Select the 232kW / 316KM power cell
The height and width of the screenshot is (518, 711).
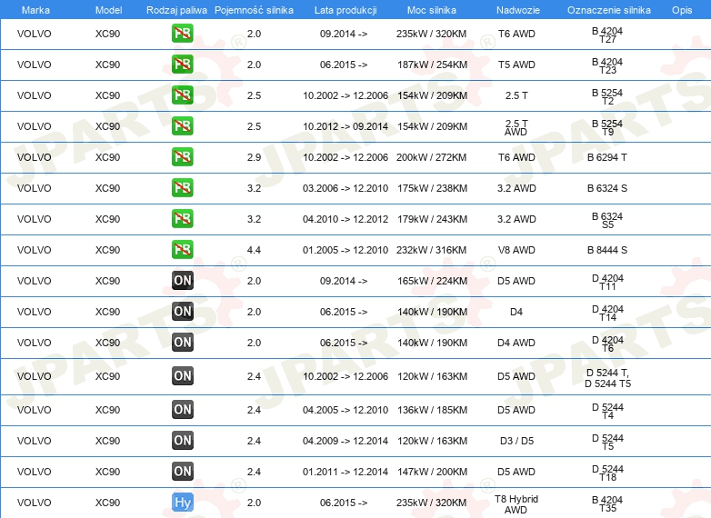tap(431, 250)
